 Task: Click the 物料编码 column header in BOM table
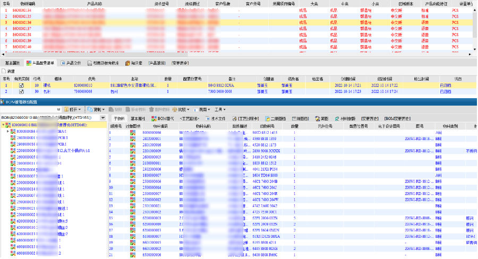click(160, 126)
